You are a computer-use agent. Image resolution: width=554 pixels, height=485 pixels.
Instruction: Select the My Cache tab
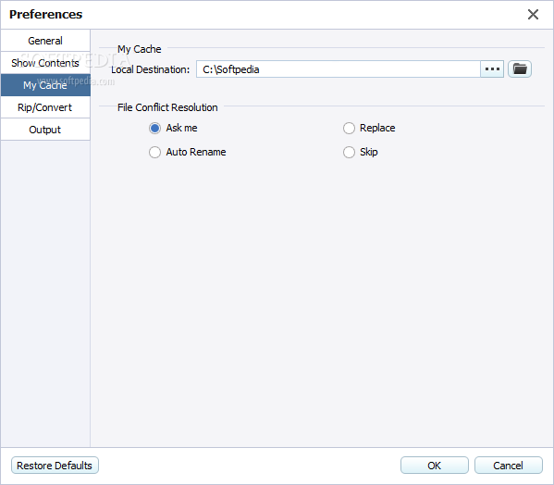(45, 85)
